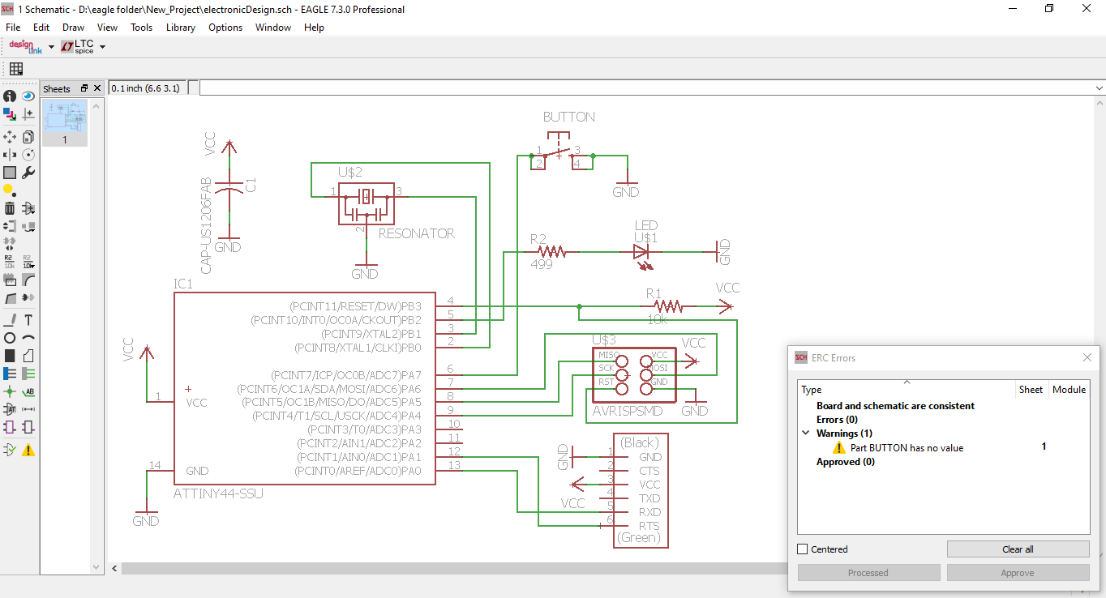Select the Attribute tool
This screenshot has width=1106, height=598.
coord(10,409)
